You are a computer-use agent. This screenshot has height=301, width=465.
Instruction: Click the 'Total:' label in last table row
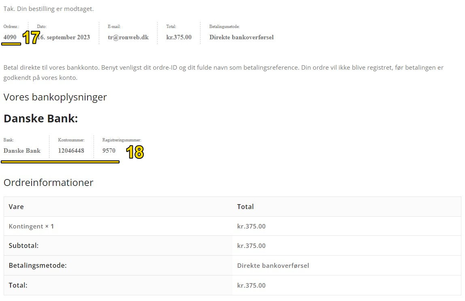pos(18,285)
